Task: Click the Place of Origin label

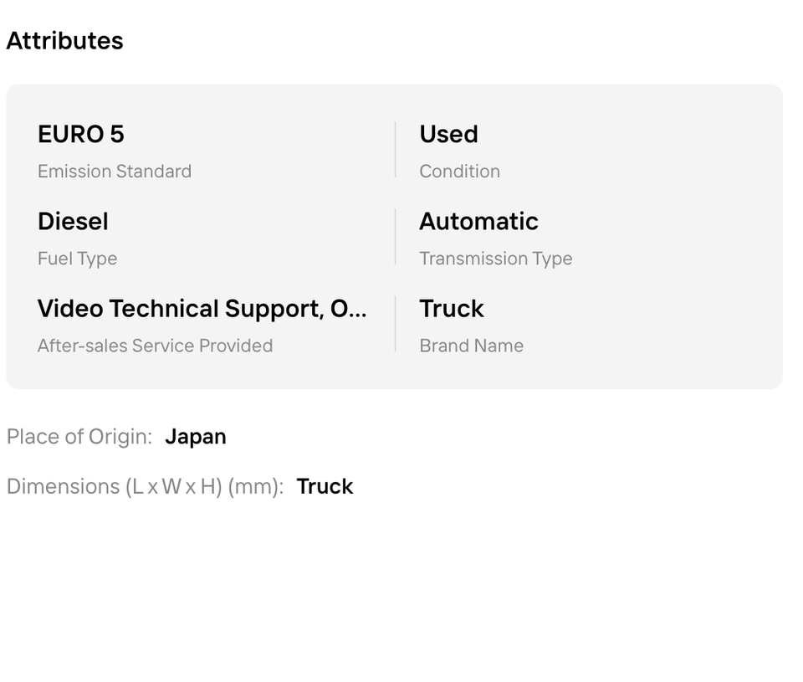Action: click(x=79, y=437)
